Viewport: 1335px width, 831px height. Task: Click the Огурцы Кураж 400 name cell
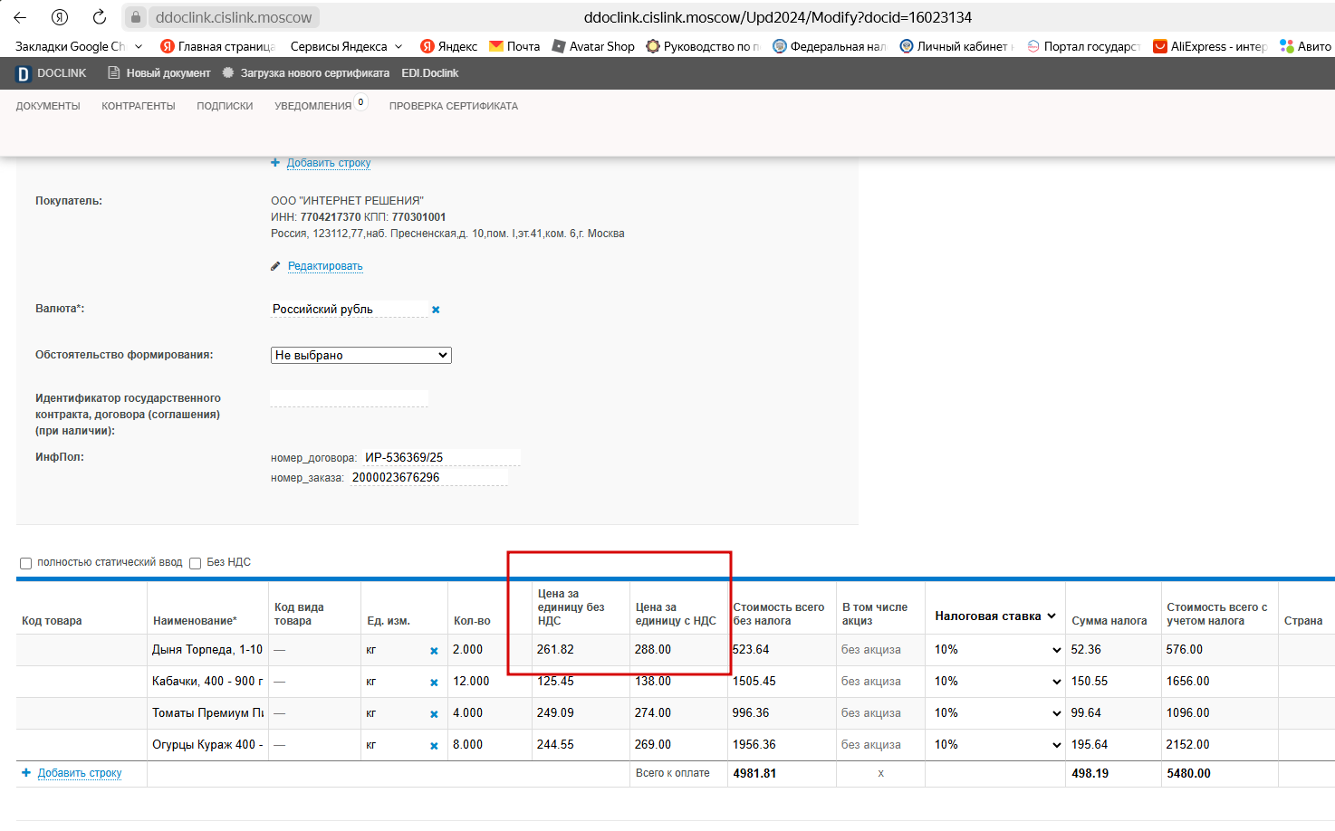[207, 745]
